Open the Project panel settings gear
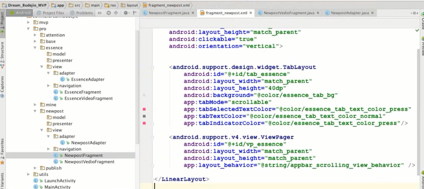 (x=126, y=13)
